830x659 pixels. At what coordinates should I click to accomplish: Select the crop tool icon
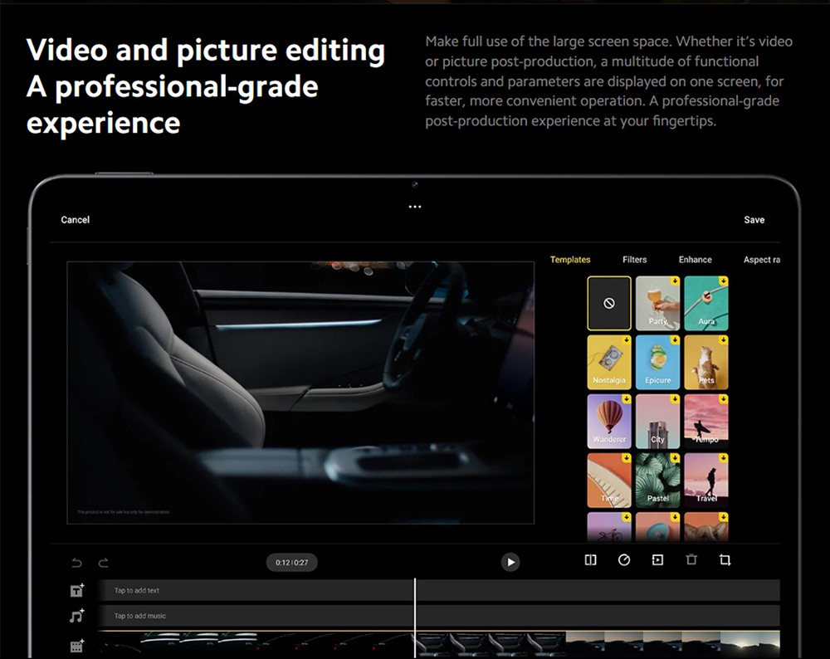coord(725,560)
